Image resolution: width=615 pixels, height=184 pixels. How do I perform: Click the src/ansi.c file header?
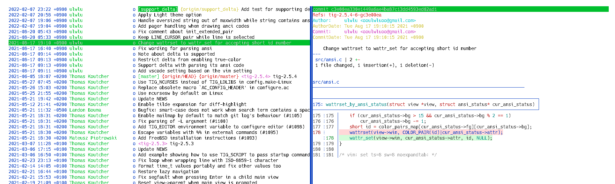click(x=326, y=82)
